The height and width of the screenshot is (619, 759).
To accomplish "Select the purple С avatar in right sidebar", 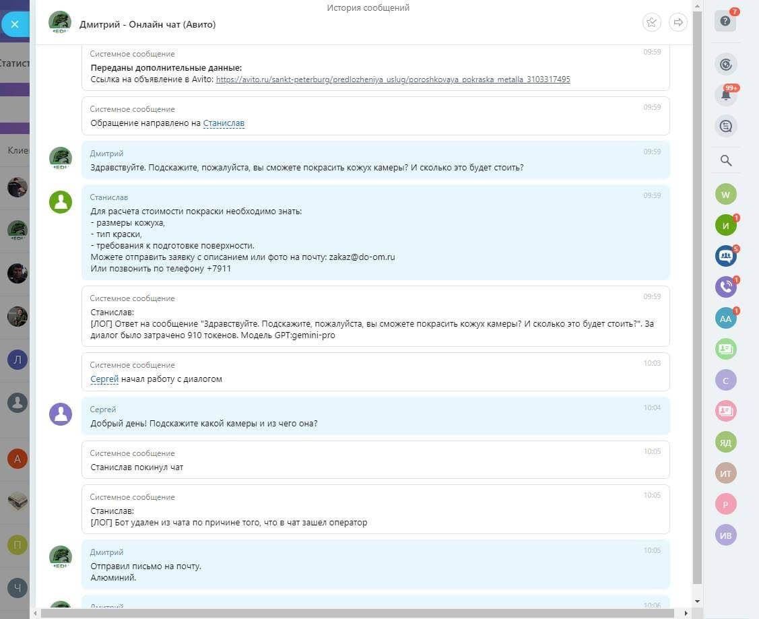I will point(725,381).
